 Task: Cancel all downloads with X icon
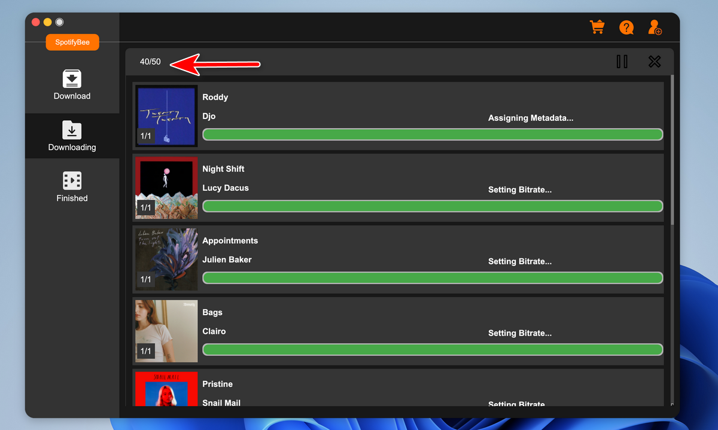point(655,62)
